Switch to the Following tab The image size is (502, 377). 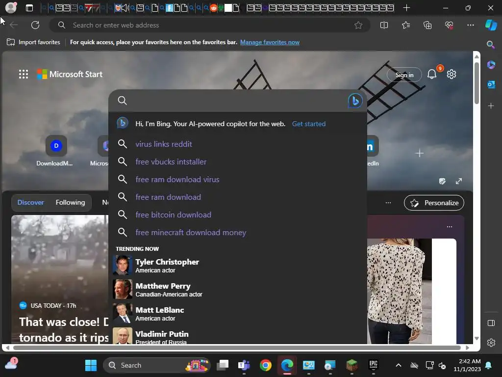(70, 202)
